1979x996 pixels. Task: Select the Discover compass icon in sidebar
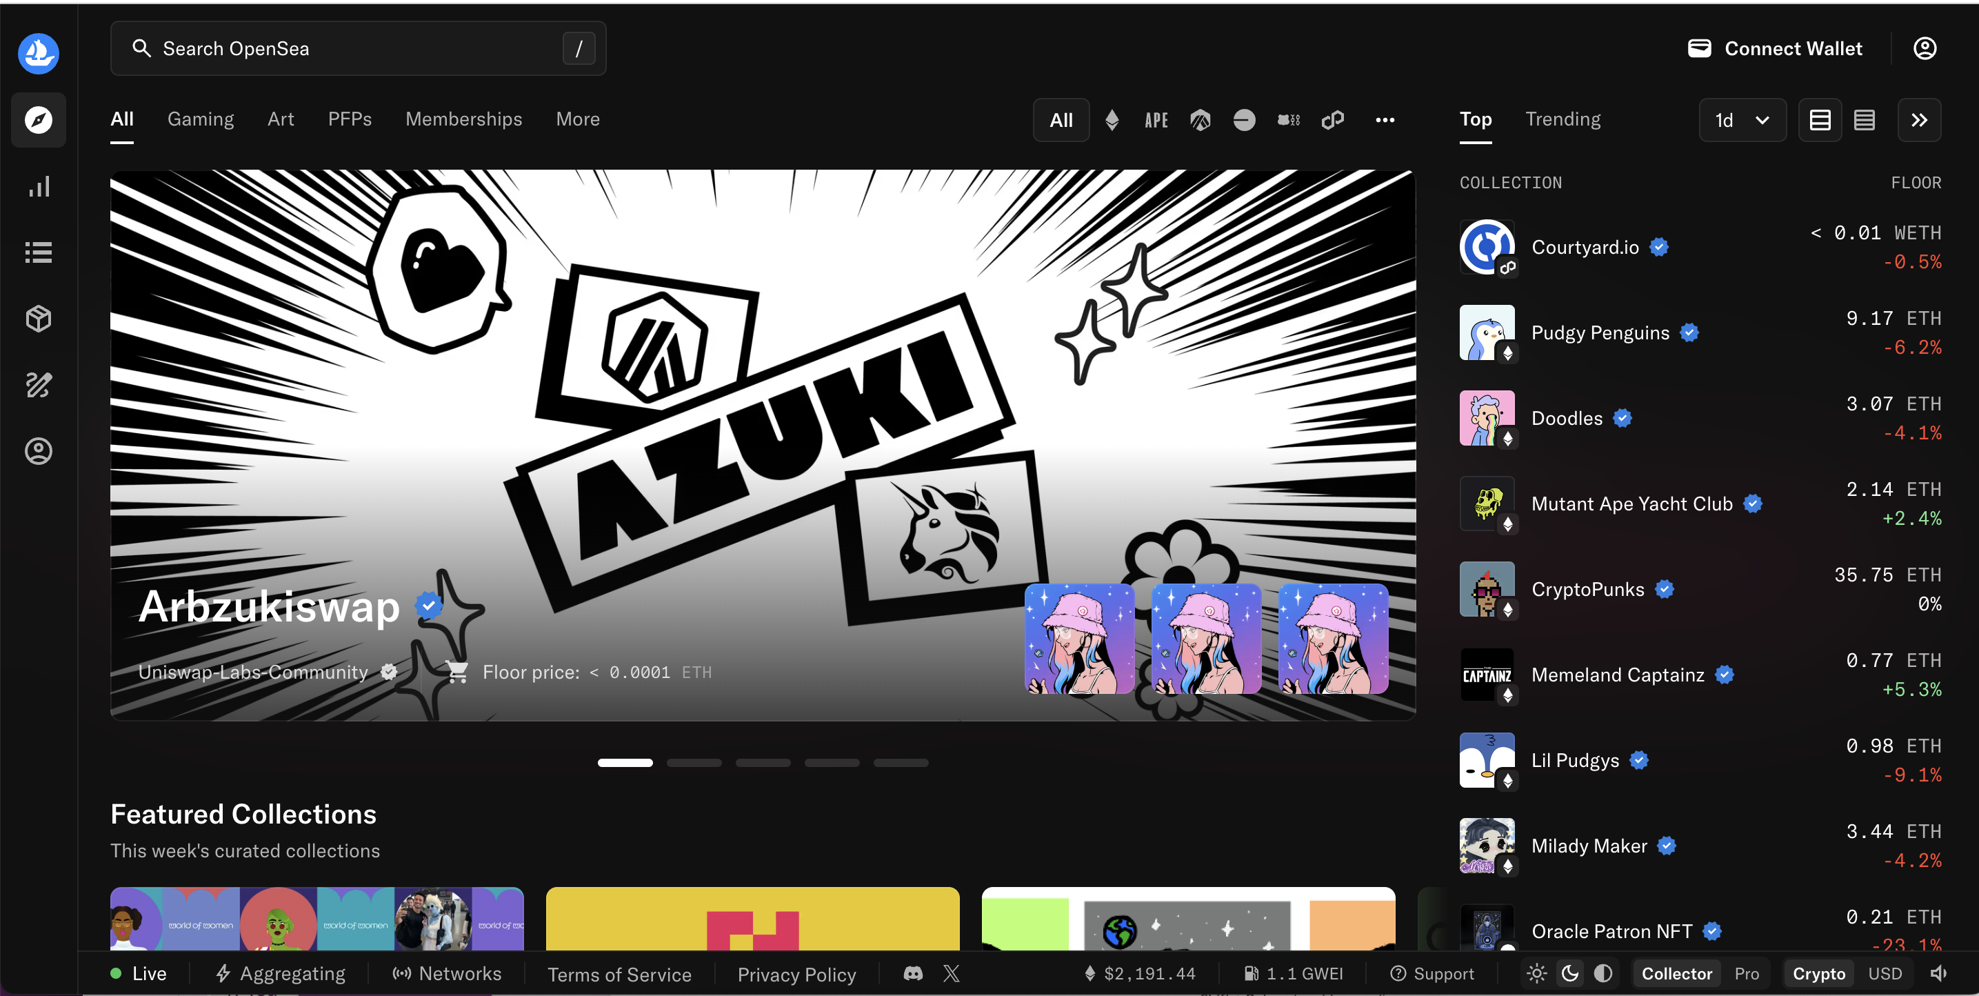pos(39,120)
